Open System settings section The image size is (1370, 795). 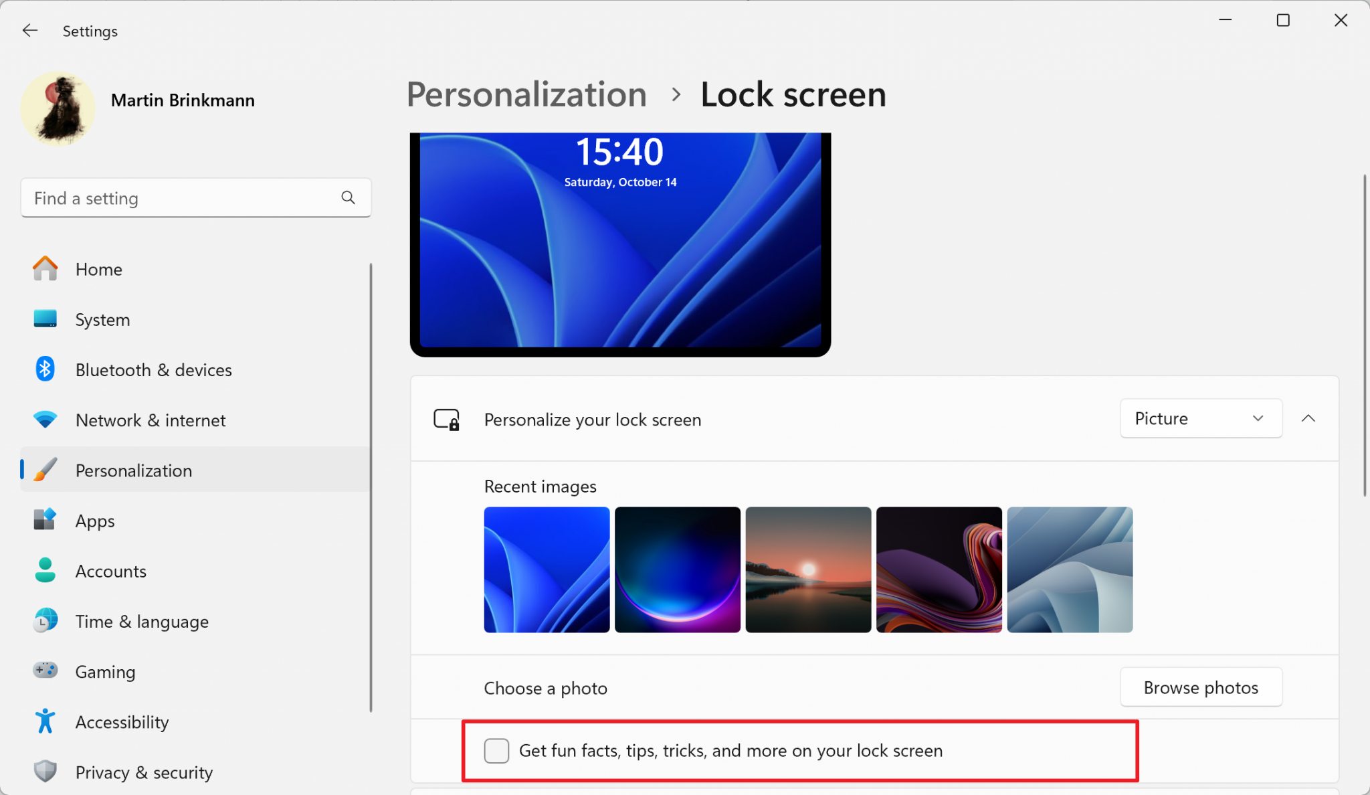[x=102, y=319]
